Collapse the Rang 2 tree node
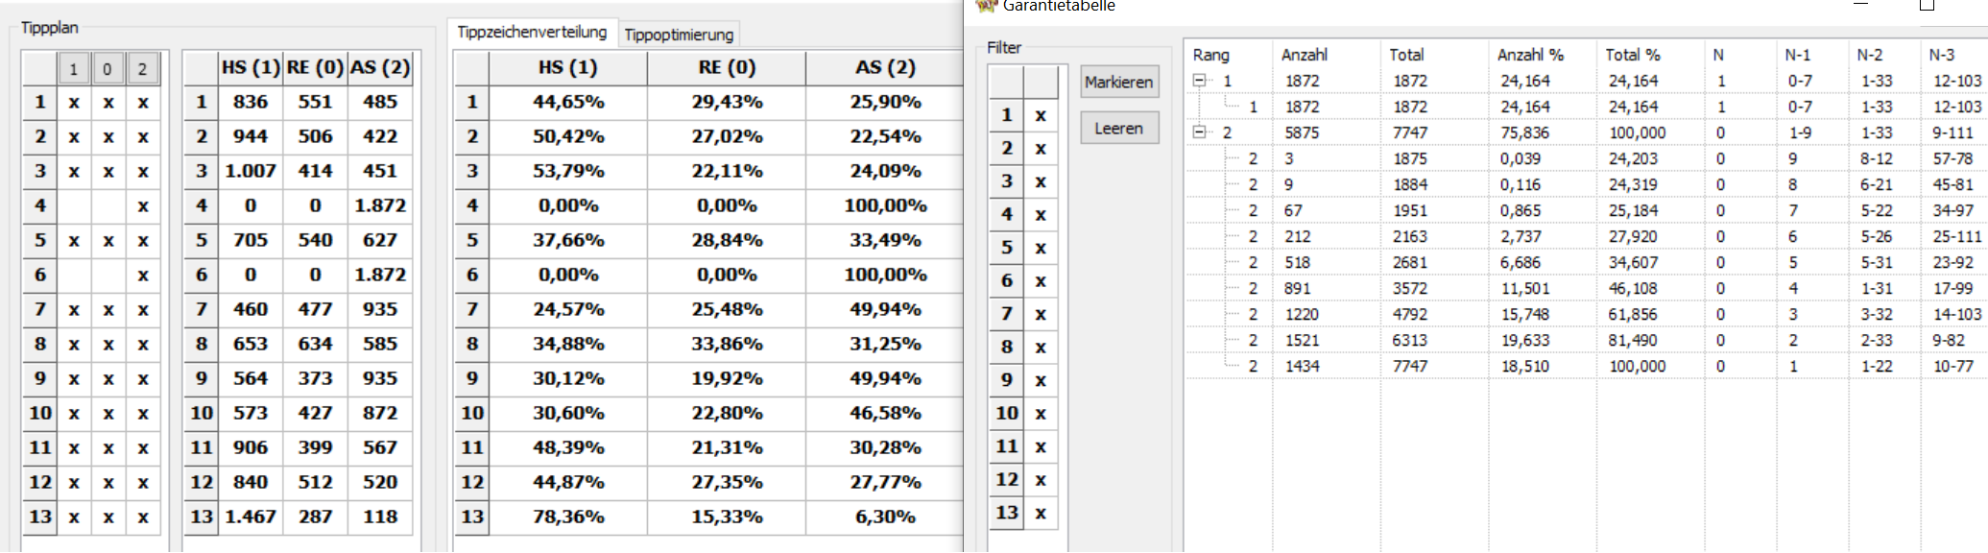Screen dimensions: 1988x553 (1199, 132)
